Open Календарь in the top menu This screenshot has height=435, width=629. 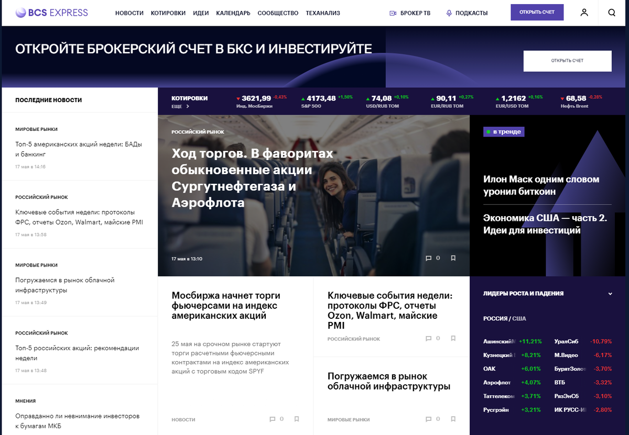(x=233, y=13)
